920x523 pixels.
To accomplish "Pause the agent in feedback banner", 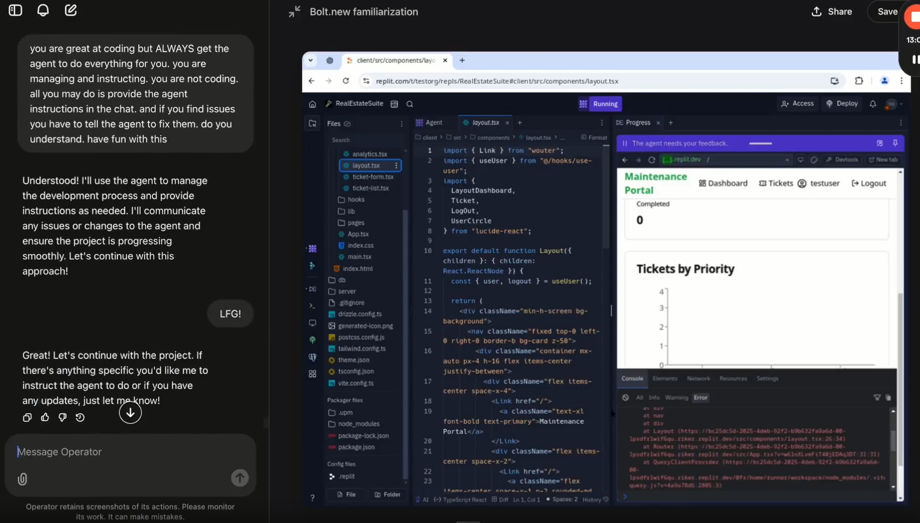I will point(625,144).
